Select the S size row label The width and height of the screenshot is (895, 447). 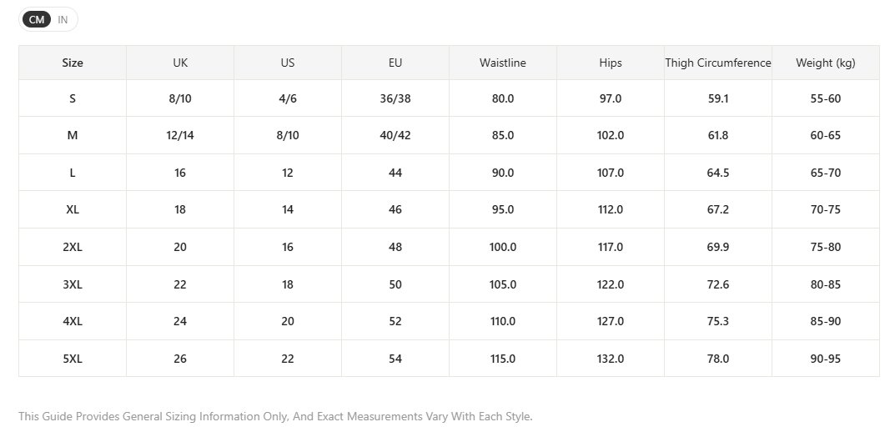coord(73,98)
